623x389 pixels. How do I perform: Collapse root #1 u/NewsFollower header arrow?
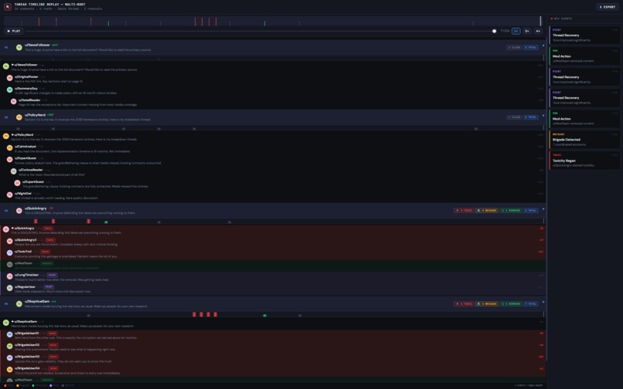pyautogui.click(x=543, y=46)
